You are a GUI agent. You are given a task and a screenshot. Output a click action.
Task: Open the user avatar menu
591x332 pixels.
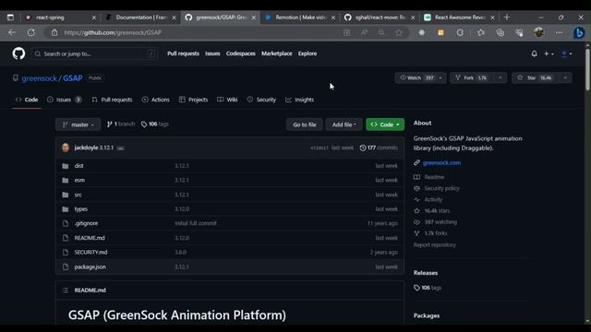click(x=566, y=53)
